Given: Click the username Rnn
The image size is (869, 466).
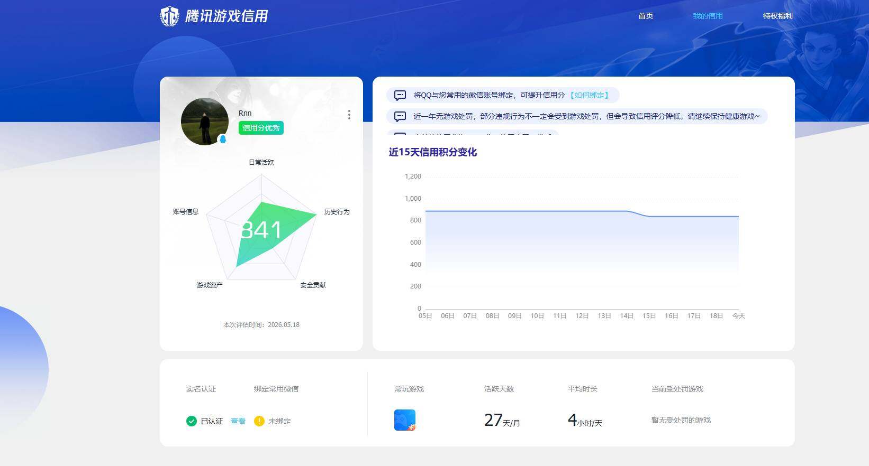Looking at the screenshot, I should pos(245,113).
